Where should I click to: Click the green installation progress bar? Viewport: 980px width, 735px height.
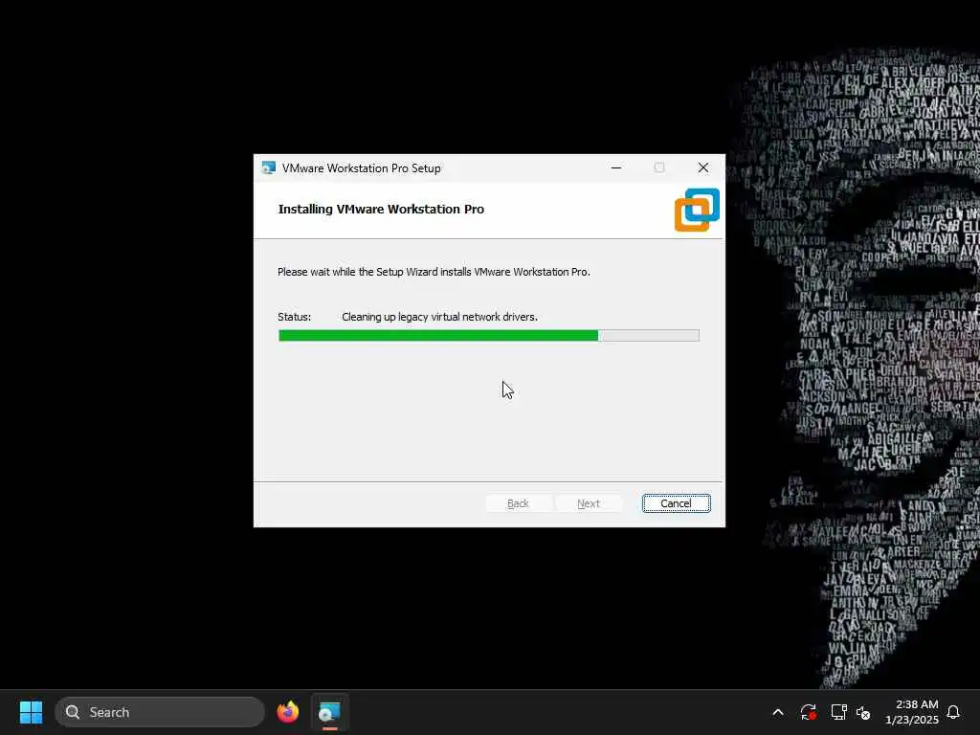[x=489, y=336]
